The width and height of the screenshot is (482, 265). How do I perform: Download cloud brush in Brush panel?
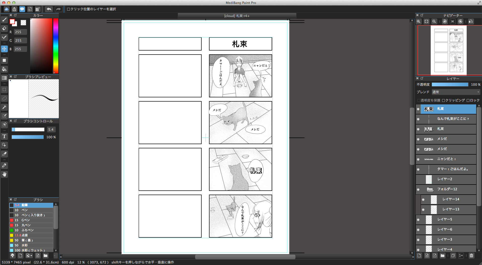click(12, 255)
